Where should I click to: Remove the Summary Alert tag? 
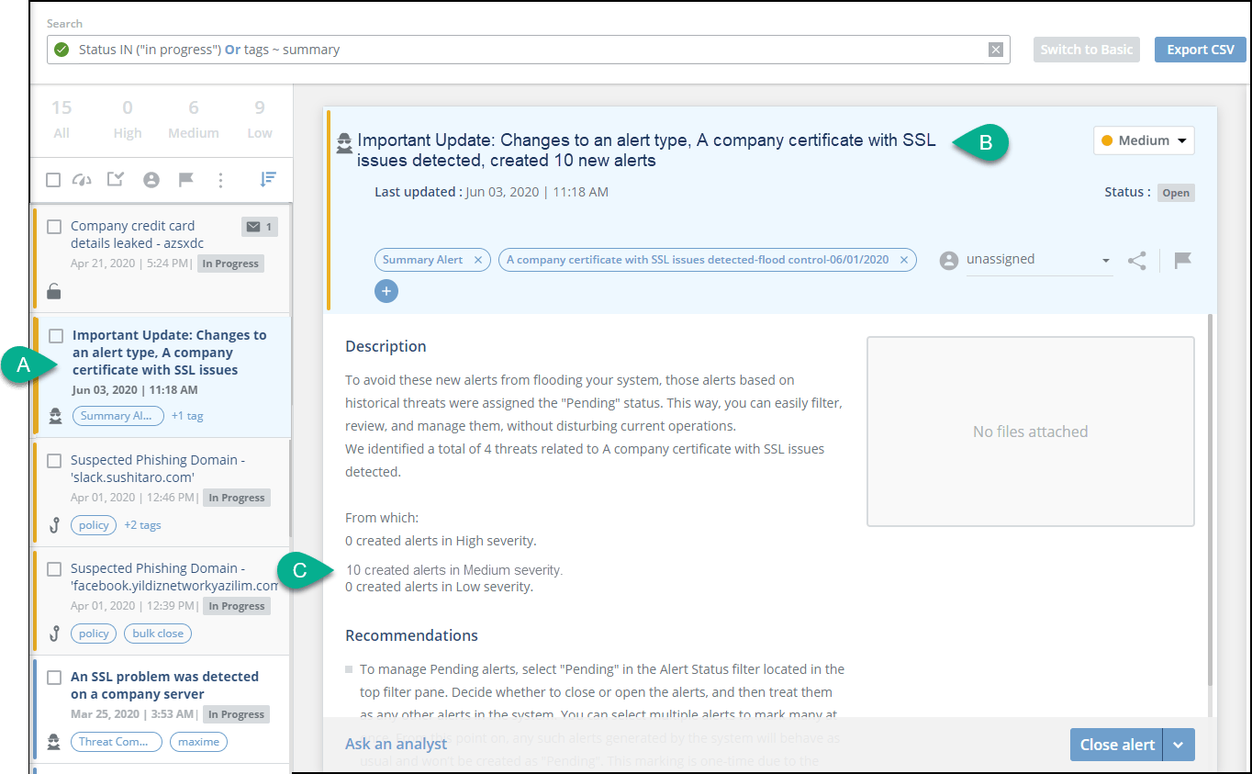pyautogui.click(x=477, y=260)
